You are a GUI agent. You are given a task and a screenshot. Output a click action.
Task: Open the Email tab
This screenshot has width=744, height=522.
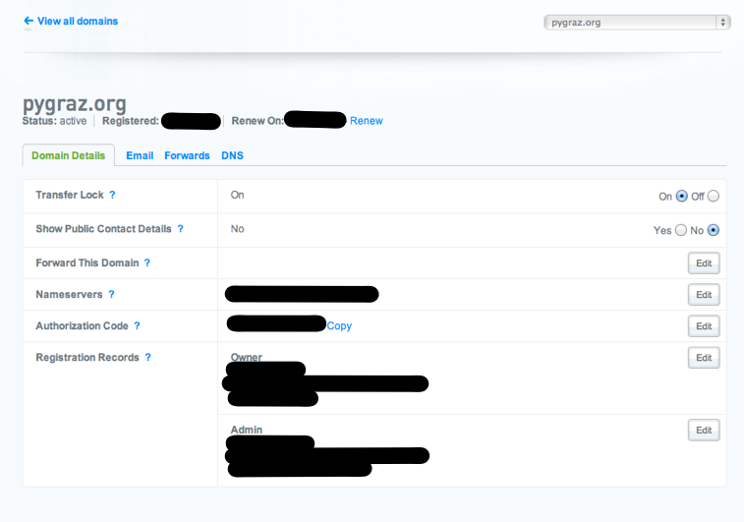tap(140, 155)
